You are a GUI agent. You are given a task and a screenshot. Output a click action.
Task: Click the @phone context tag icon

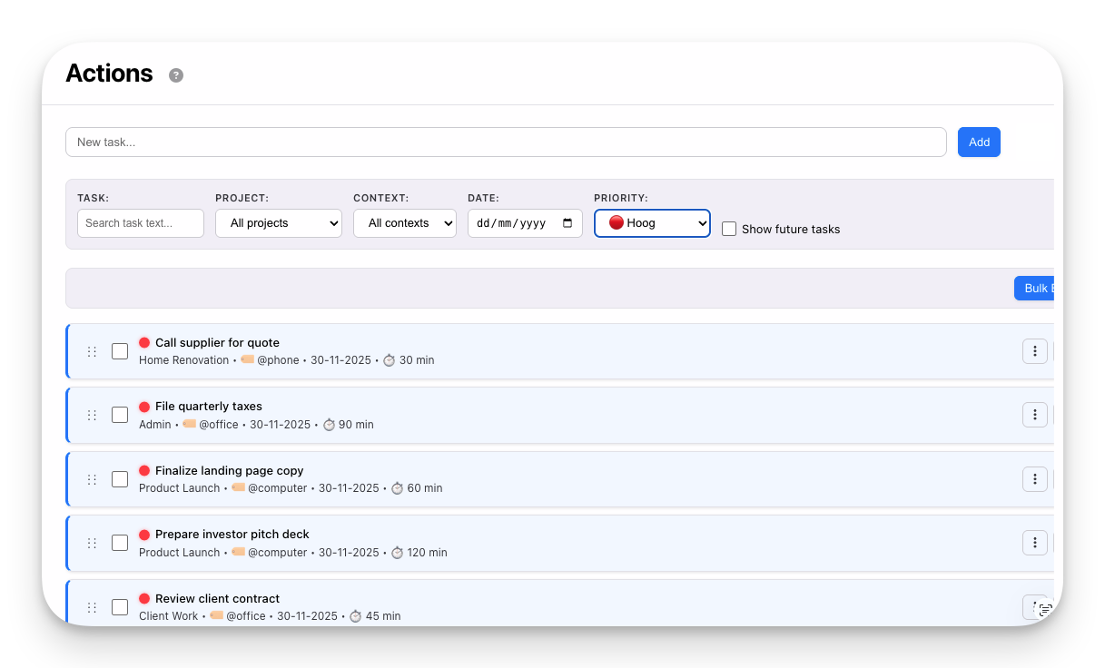(x=247, y=359)
